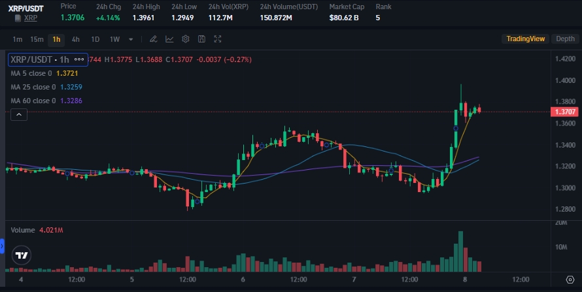Open time axis settings icon at bottom right
582x292 pixels.
570,280
